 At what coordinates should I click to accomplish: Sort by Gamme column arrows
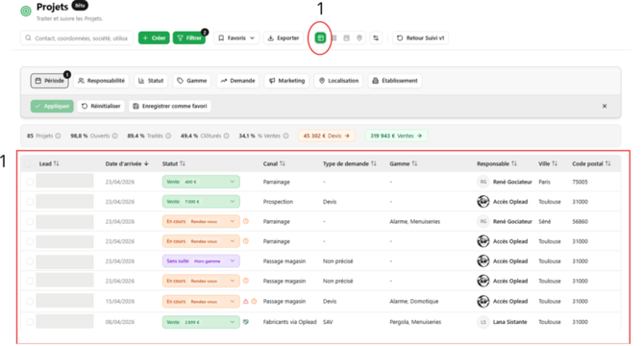[414, 163]
